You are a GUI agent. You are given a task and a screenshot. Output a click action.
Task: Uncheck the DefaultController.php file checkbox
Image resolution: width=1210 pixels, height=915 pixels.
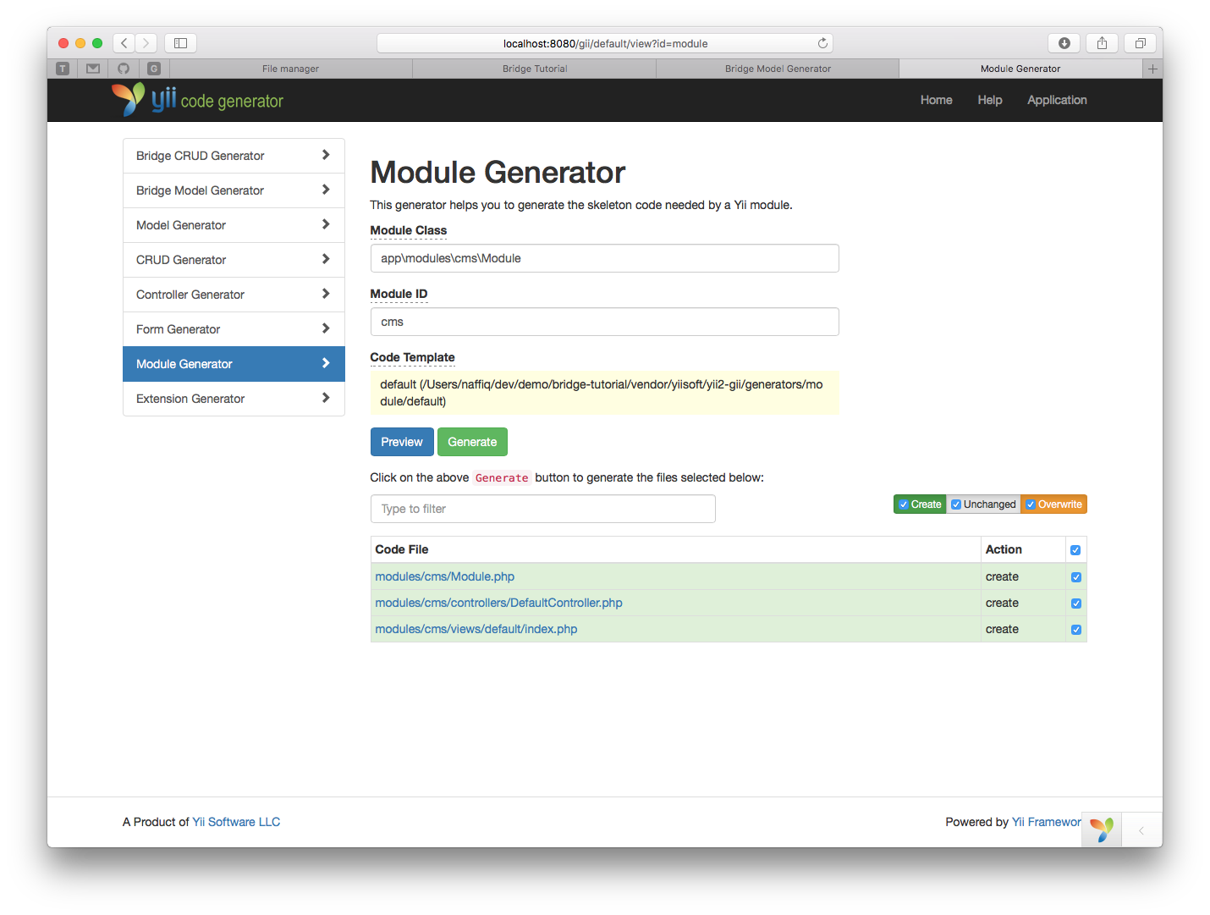point(1076,604)
